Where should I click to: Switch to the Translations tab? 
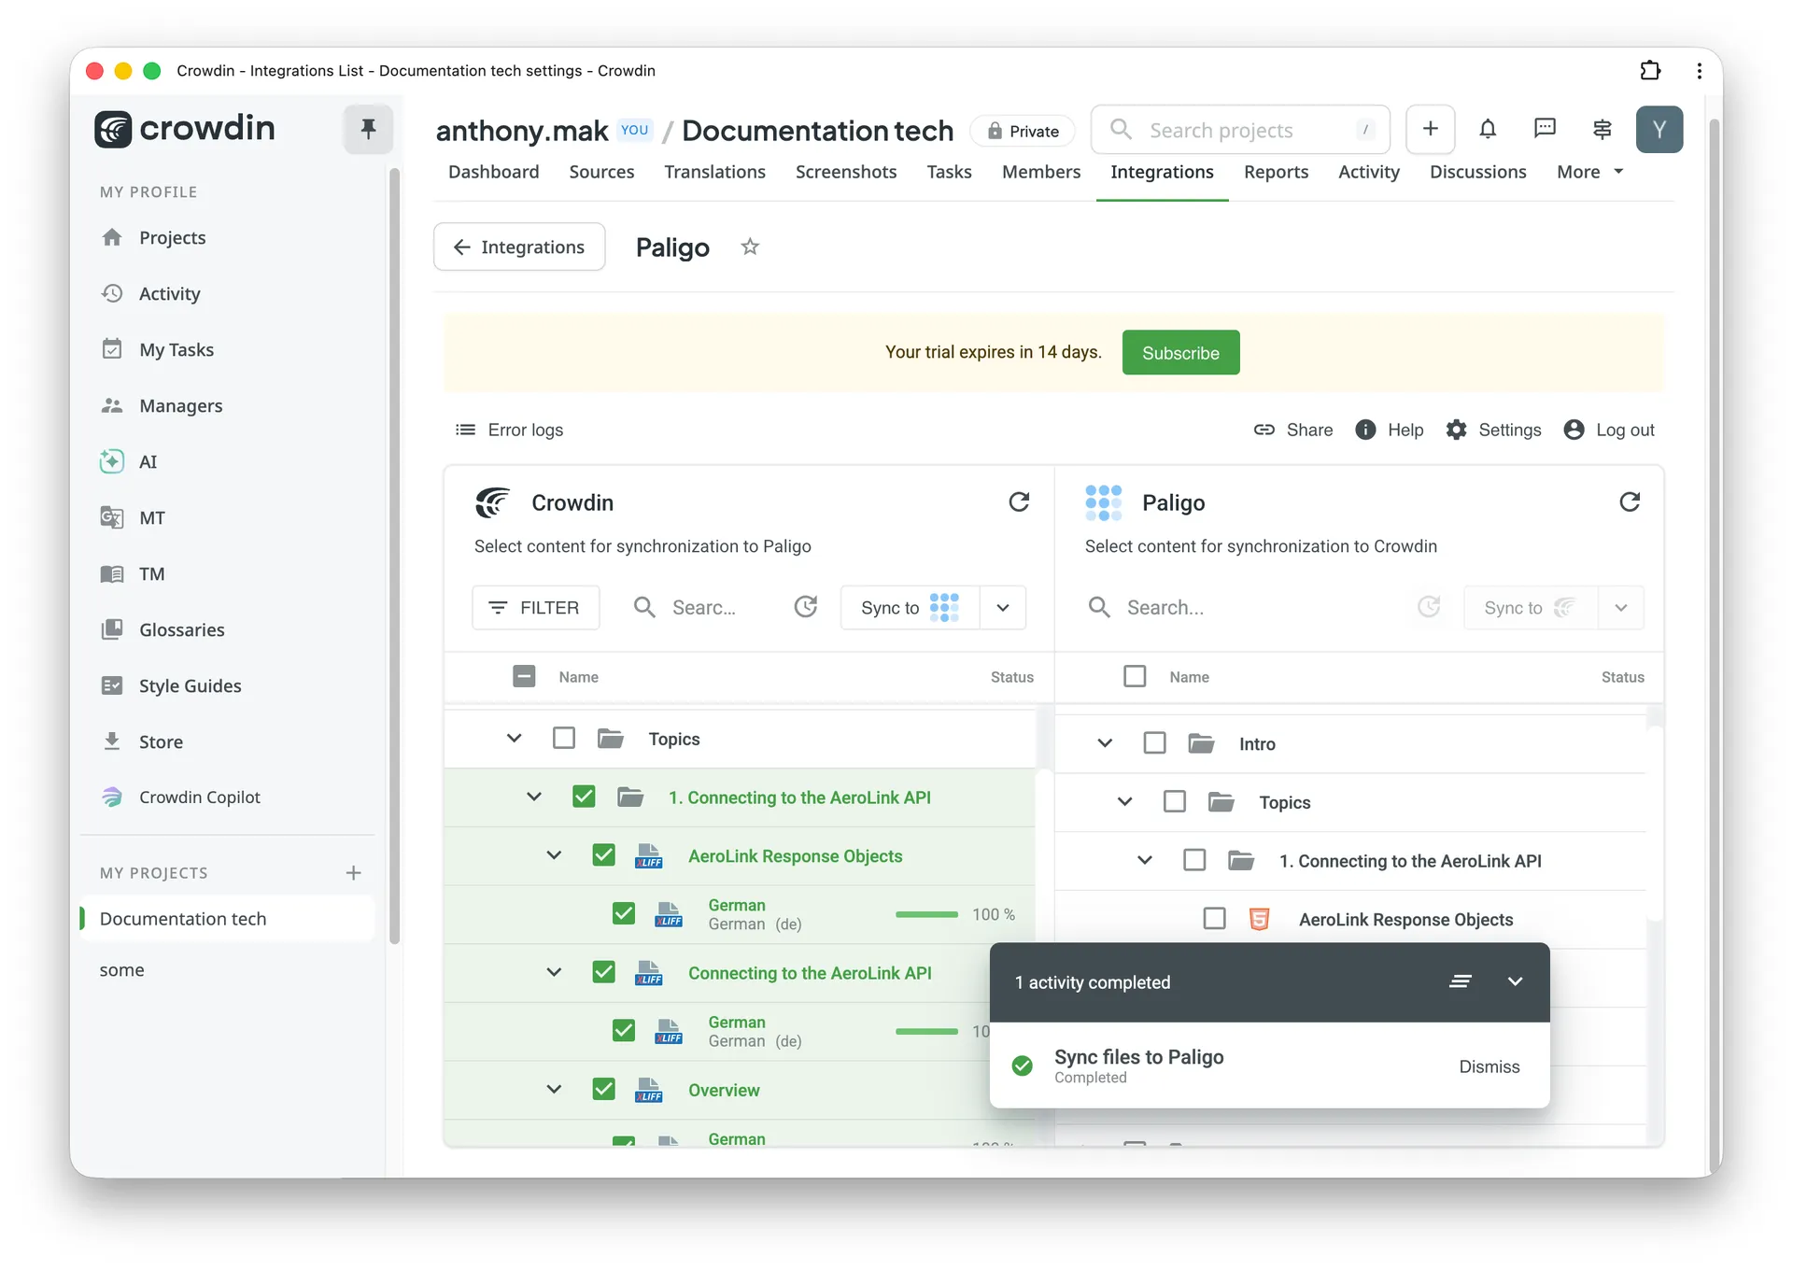coord(714,172)
